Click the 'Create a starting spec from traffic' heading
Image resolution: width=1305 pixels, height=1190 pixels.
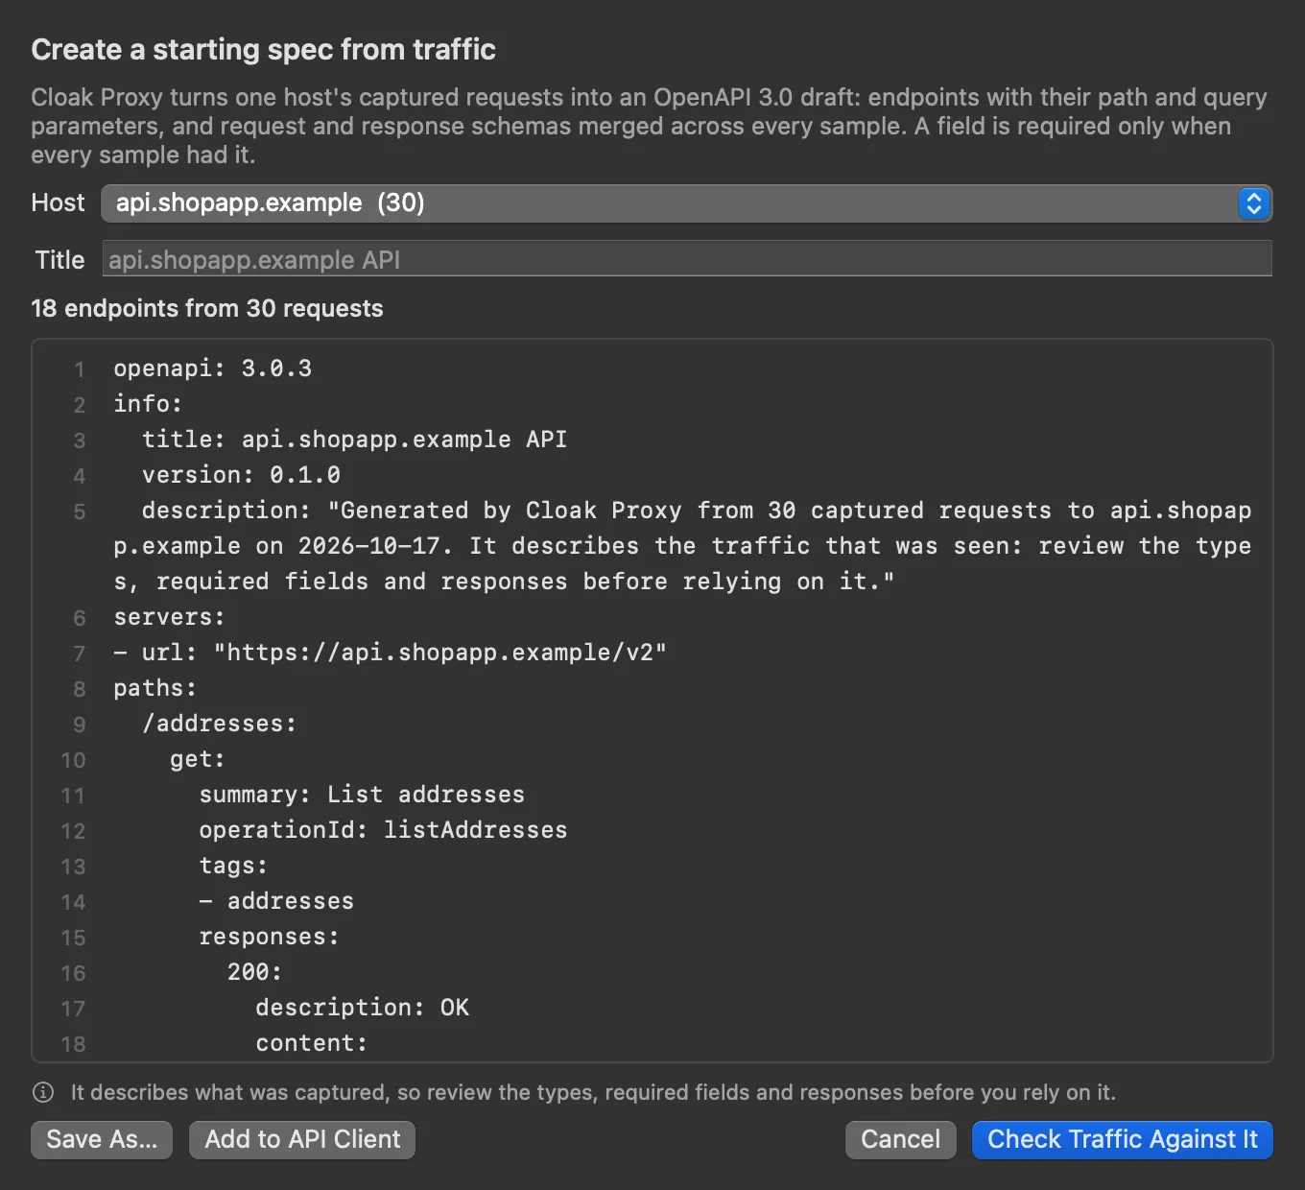click(264, 50)
